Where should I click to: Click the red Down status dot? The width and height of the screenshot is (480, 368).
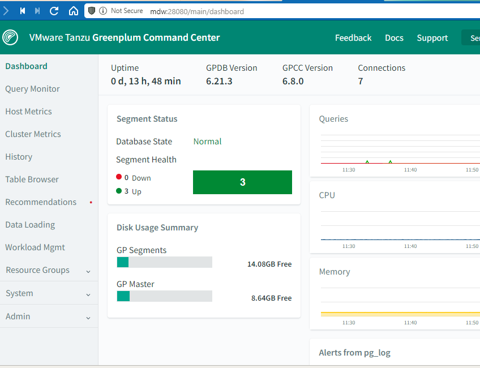click(x=119, y=177)
